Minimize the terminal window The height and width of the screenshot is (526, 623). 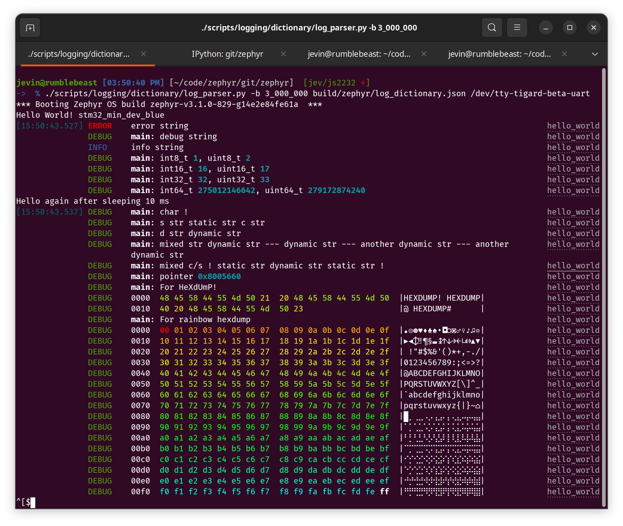tap(546, 28)
